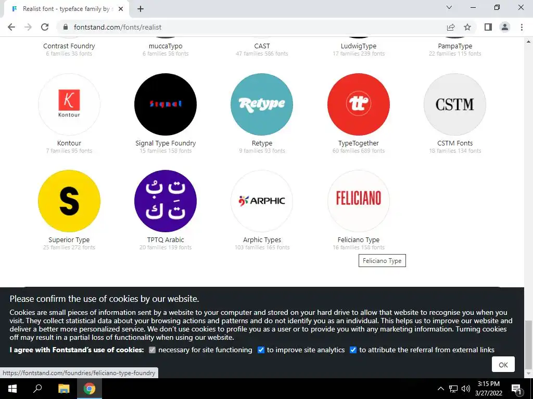Click the Kontour name link
Viewport: 533px width, 399px height.
pyautogui.click(x=69, y=143)
